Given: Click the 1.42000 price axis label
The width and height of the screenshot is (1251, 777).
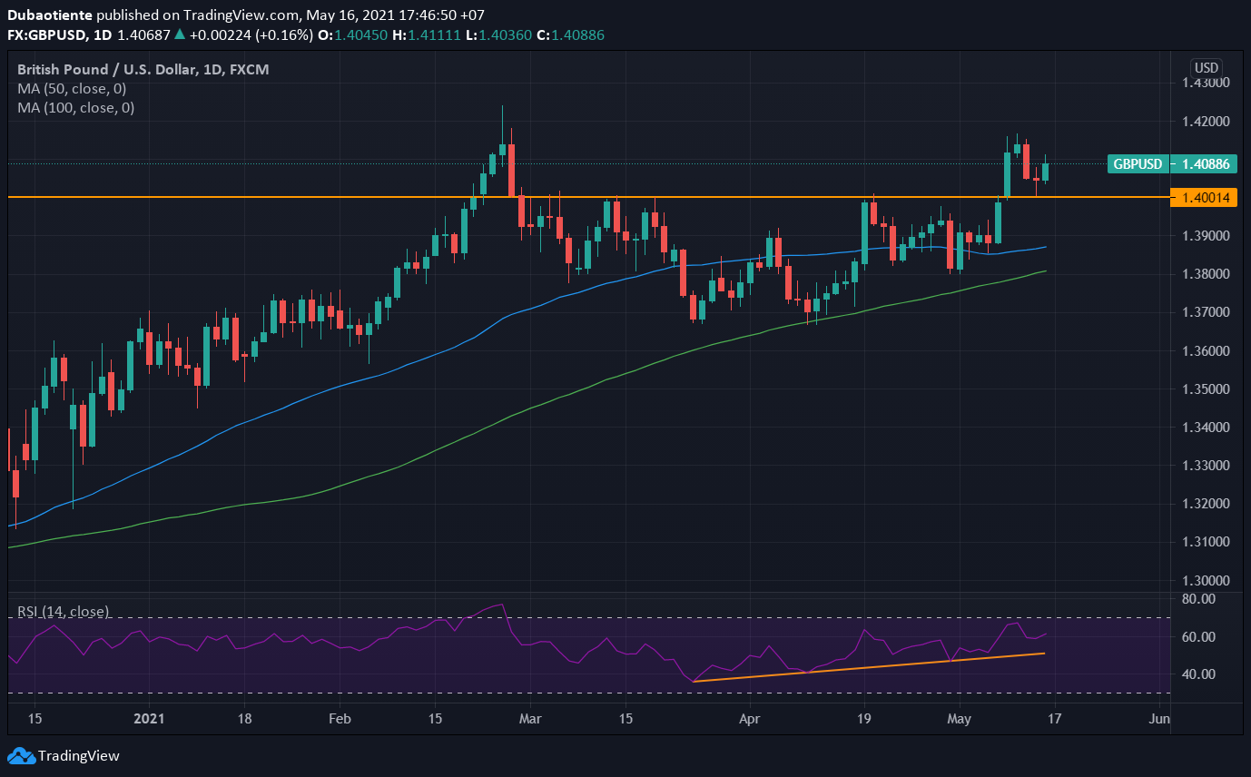Looking at the screenshot, I should click(1206, 122).
